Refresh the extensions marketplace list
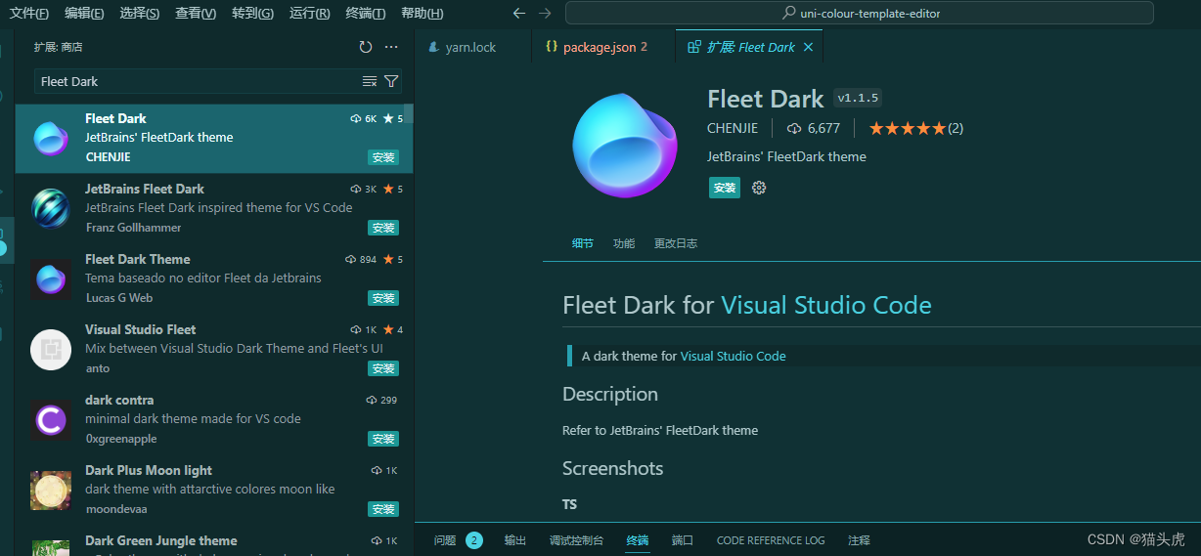This screenshot has width=1201, height=556. (x=366, y=47)
